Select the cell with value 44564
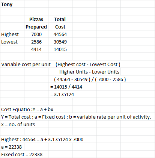 point(60,34)
